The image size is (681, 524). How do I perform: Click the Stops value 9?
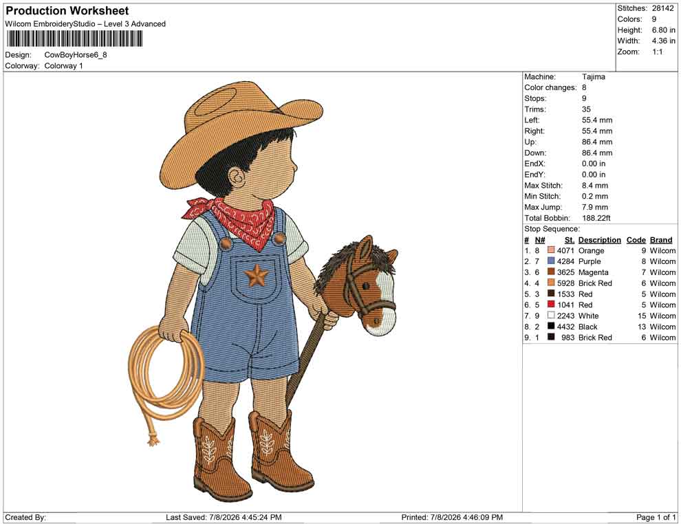[x=584, y=98]
